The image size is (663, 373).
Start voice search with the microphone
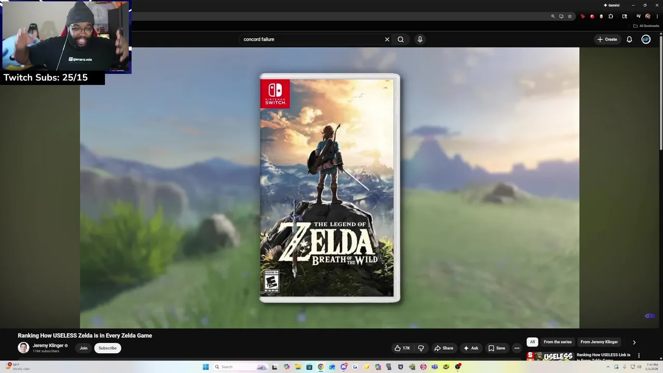click(420, 39)
